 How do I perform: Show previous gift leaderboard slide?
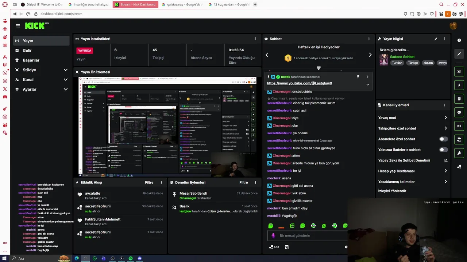pyautogui.click(x=267, y=55)
